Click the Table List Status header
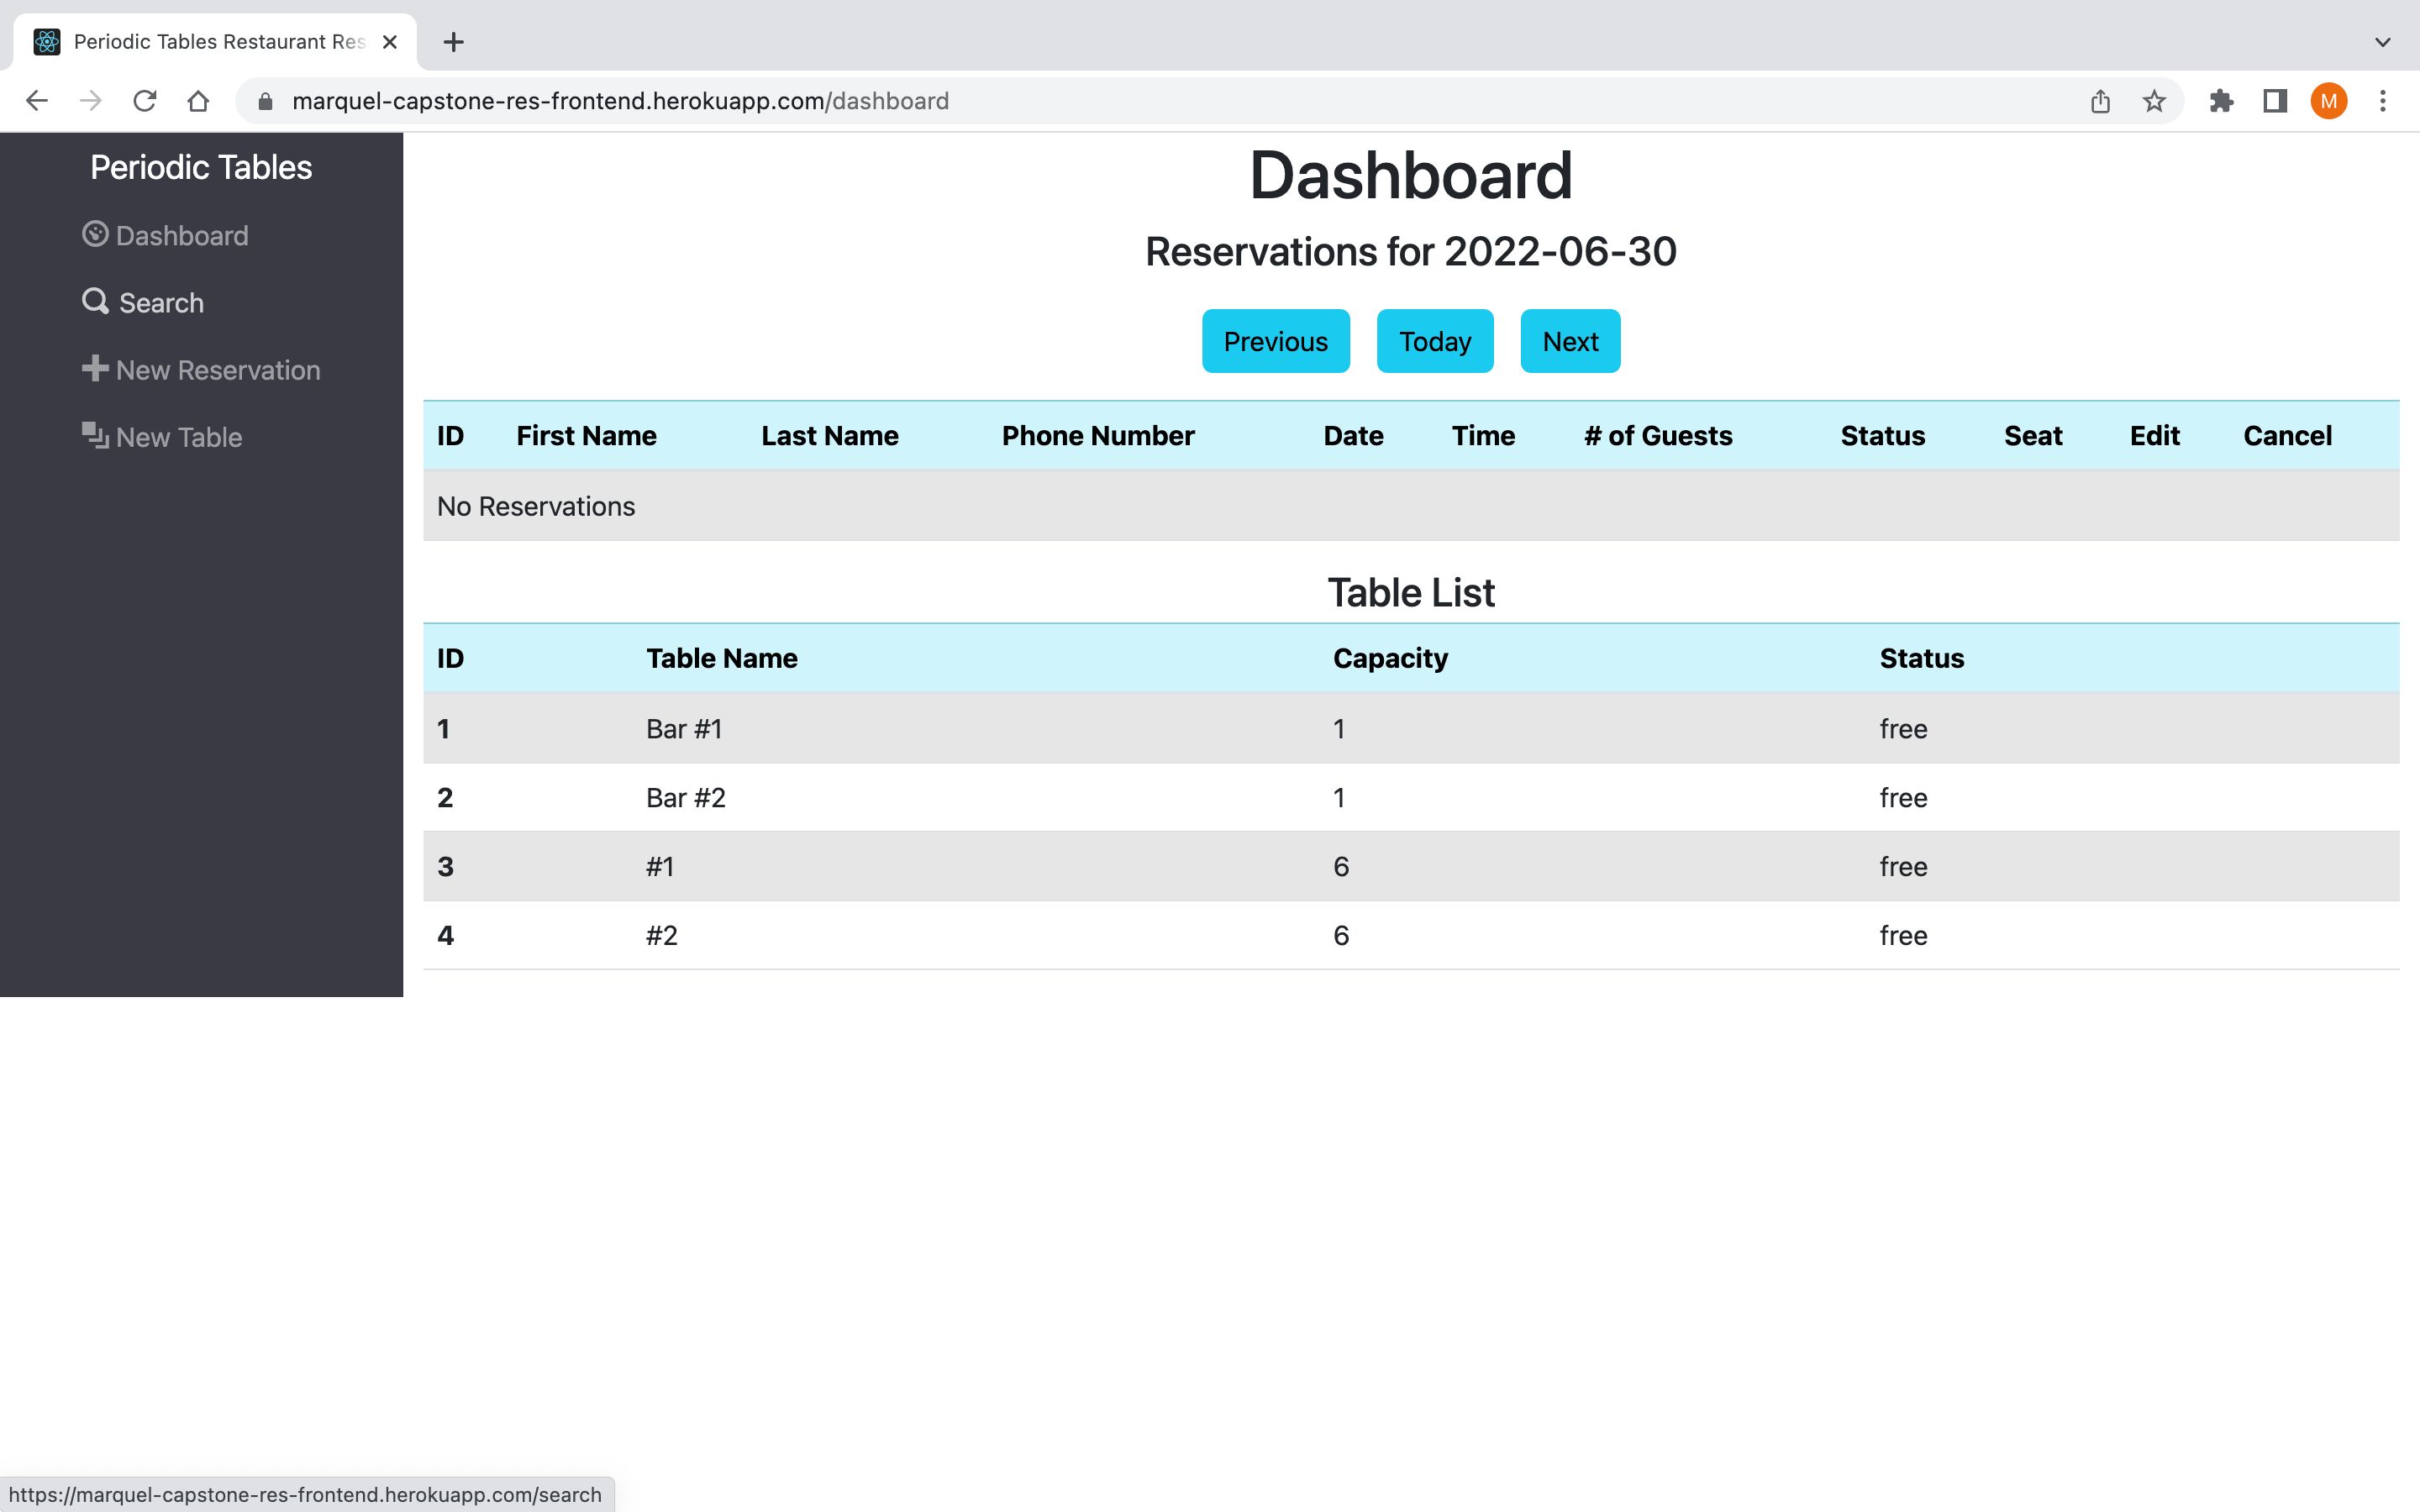2420x1512 pixels. tap(1921, 658)
